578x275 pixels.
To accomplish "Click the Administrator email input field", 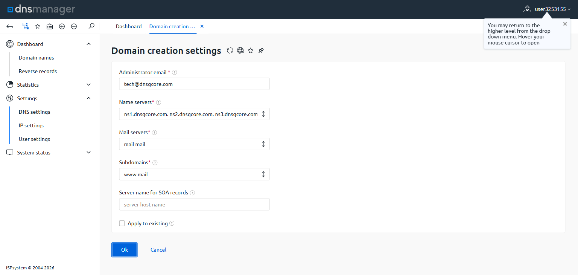I will pos(195,84).
